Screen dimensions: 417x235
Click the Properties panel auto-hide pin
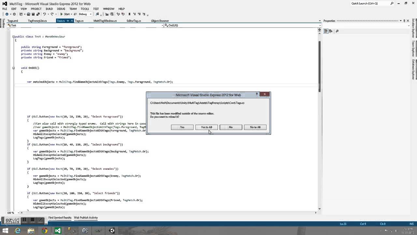click(404, 21)
